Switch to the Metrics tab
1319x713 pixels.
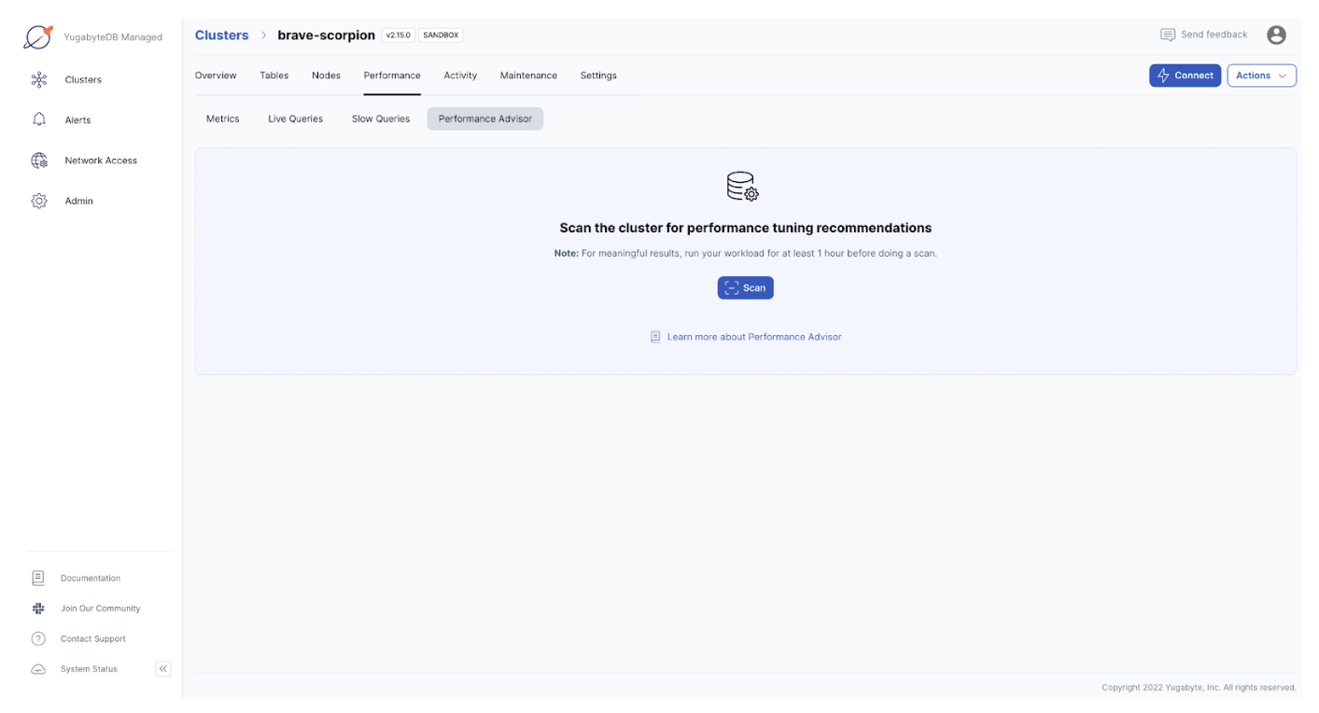click(x=223, y=119)
